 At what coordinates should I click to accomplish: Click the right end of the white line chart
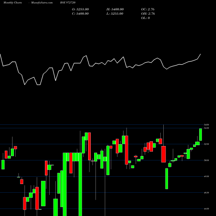[200, 54]
